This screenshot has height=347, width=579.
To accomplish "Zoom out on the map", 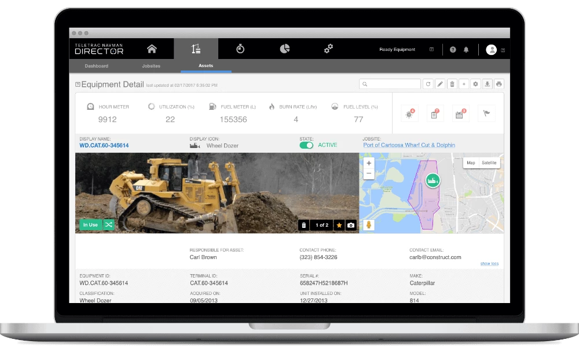I will pos(368,173).
